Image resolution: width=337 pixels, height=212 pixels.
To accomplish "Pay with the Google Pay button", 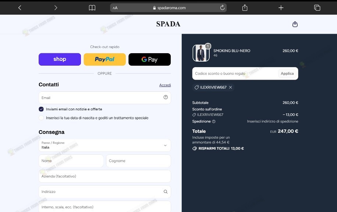I will click(150, 59).
